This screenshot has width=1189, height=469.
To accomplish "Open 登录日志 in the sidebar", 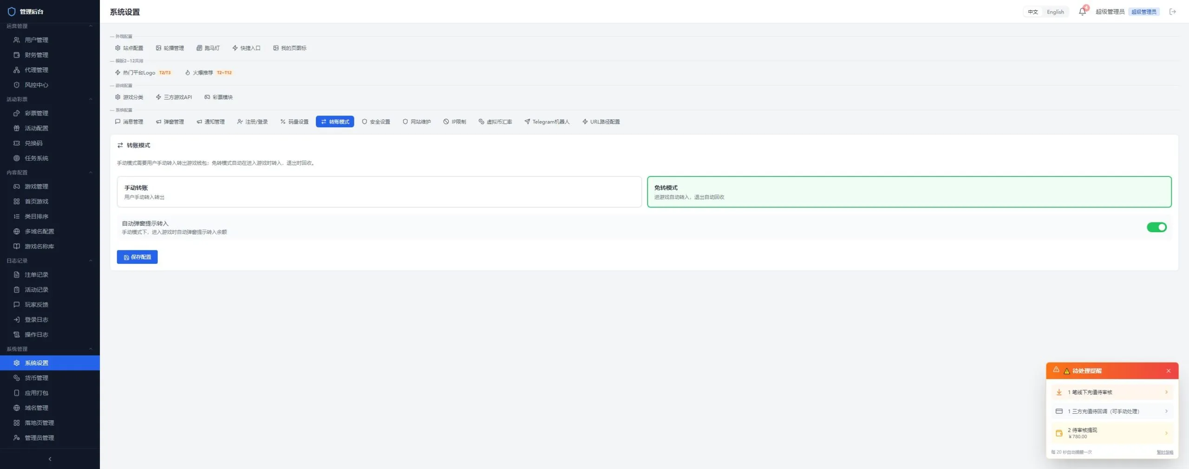I will [x=50, y=319].
